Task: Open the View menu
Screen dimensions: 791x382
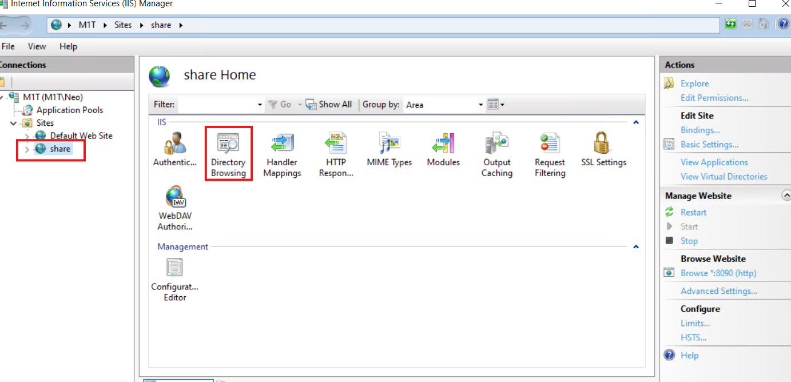Action: 37,46
